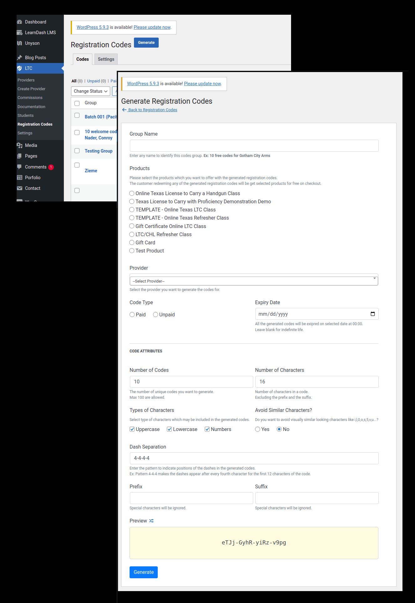Select Texas License to Carry with Proficiency Demonstration Demo

tap(132, 202)
